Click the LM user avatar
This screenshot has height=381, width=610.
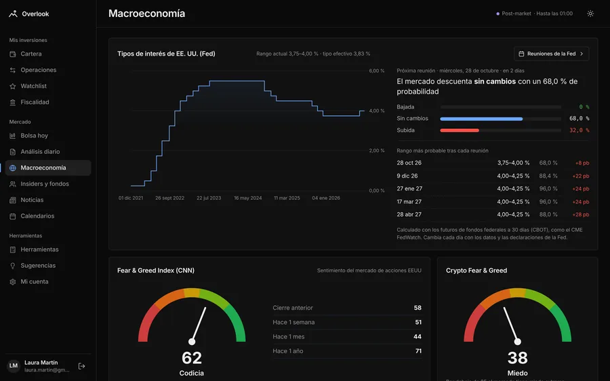(x=14, y=366)
